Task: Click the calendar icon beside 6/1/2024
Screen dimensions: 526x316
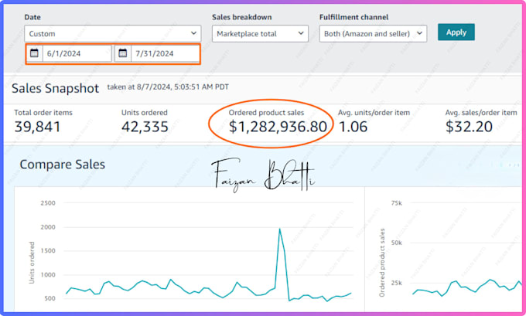Action: tap(34, 53)
